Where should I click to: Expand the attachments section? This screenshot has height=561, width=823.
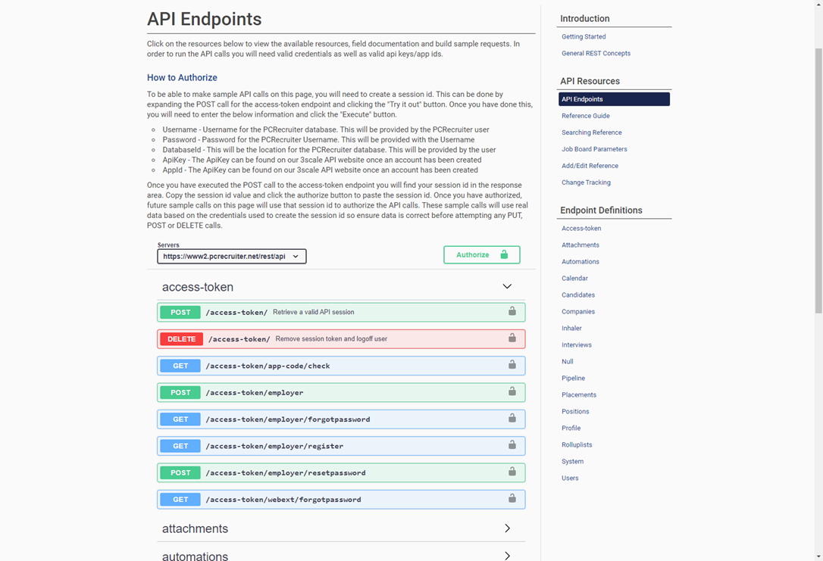click(507, 528)
